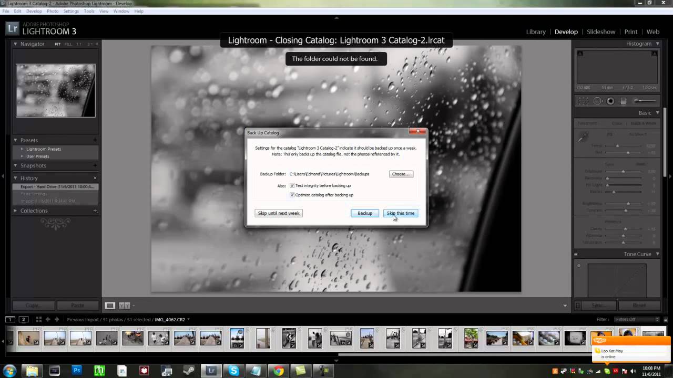Open the Settings menu
The image size is (673, 378).
pyautogui.click(x=71, y=11)
